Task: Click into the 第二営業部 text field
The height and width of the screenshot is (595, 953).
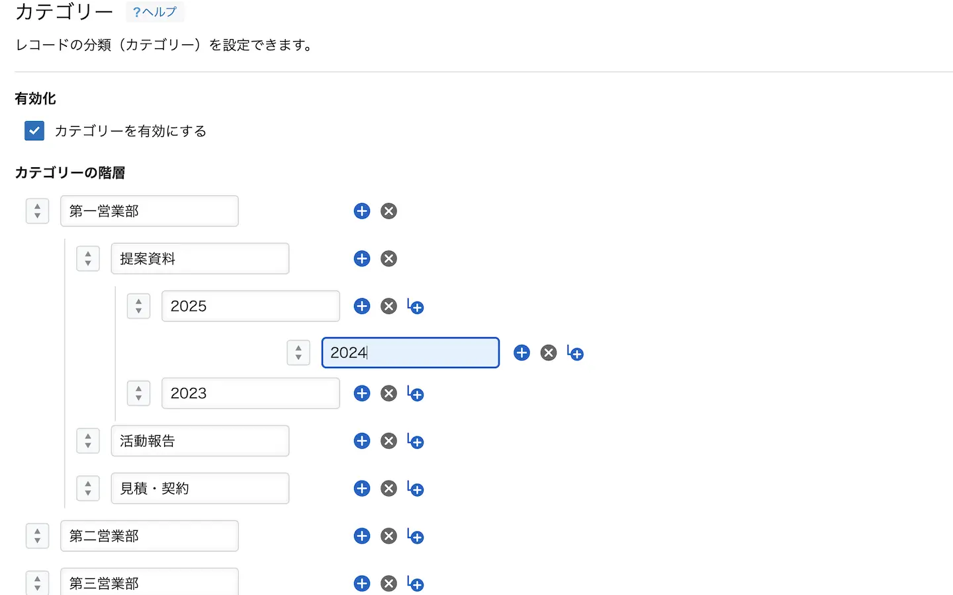Action: [x=149, y=536]
